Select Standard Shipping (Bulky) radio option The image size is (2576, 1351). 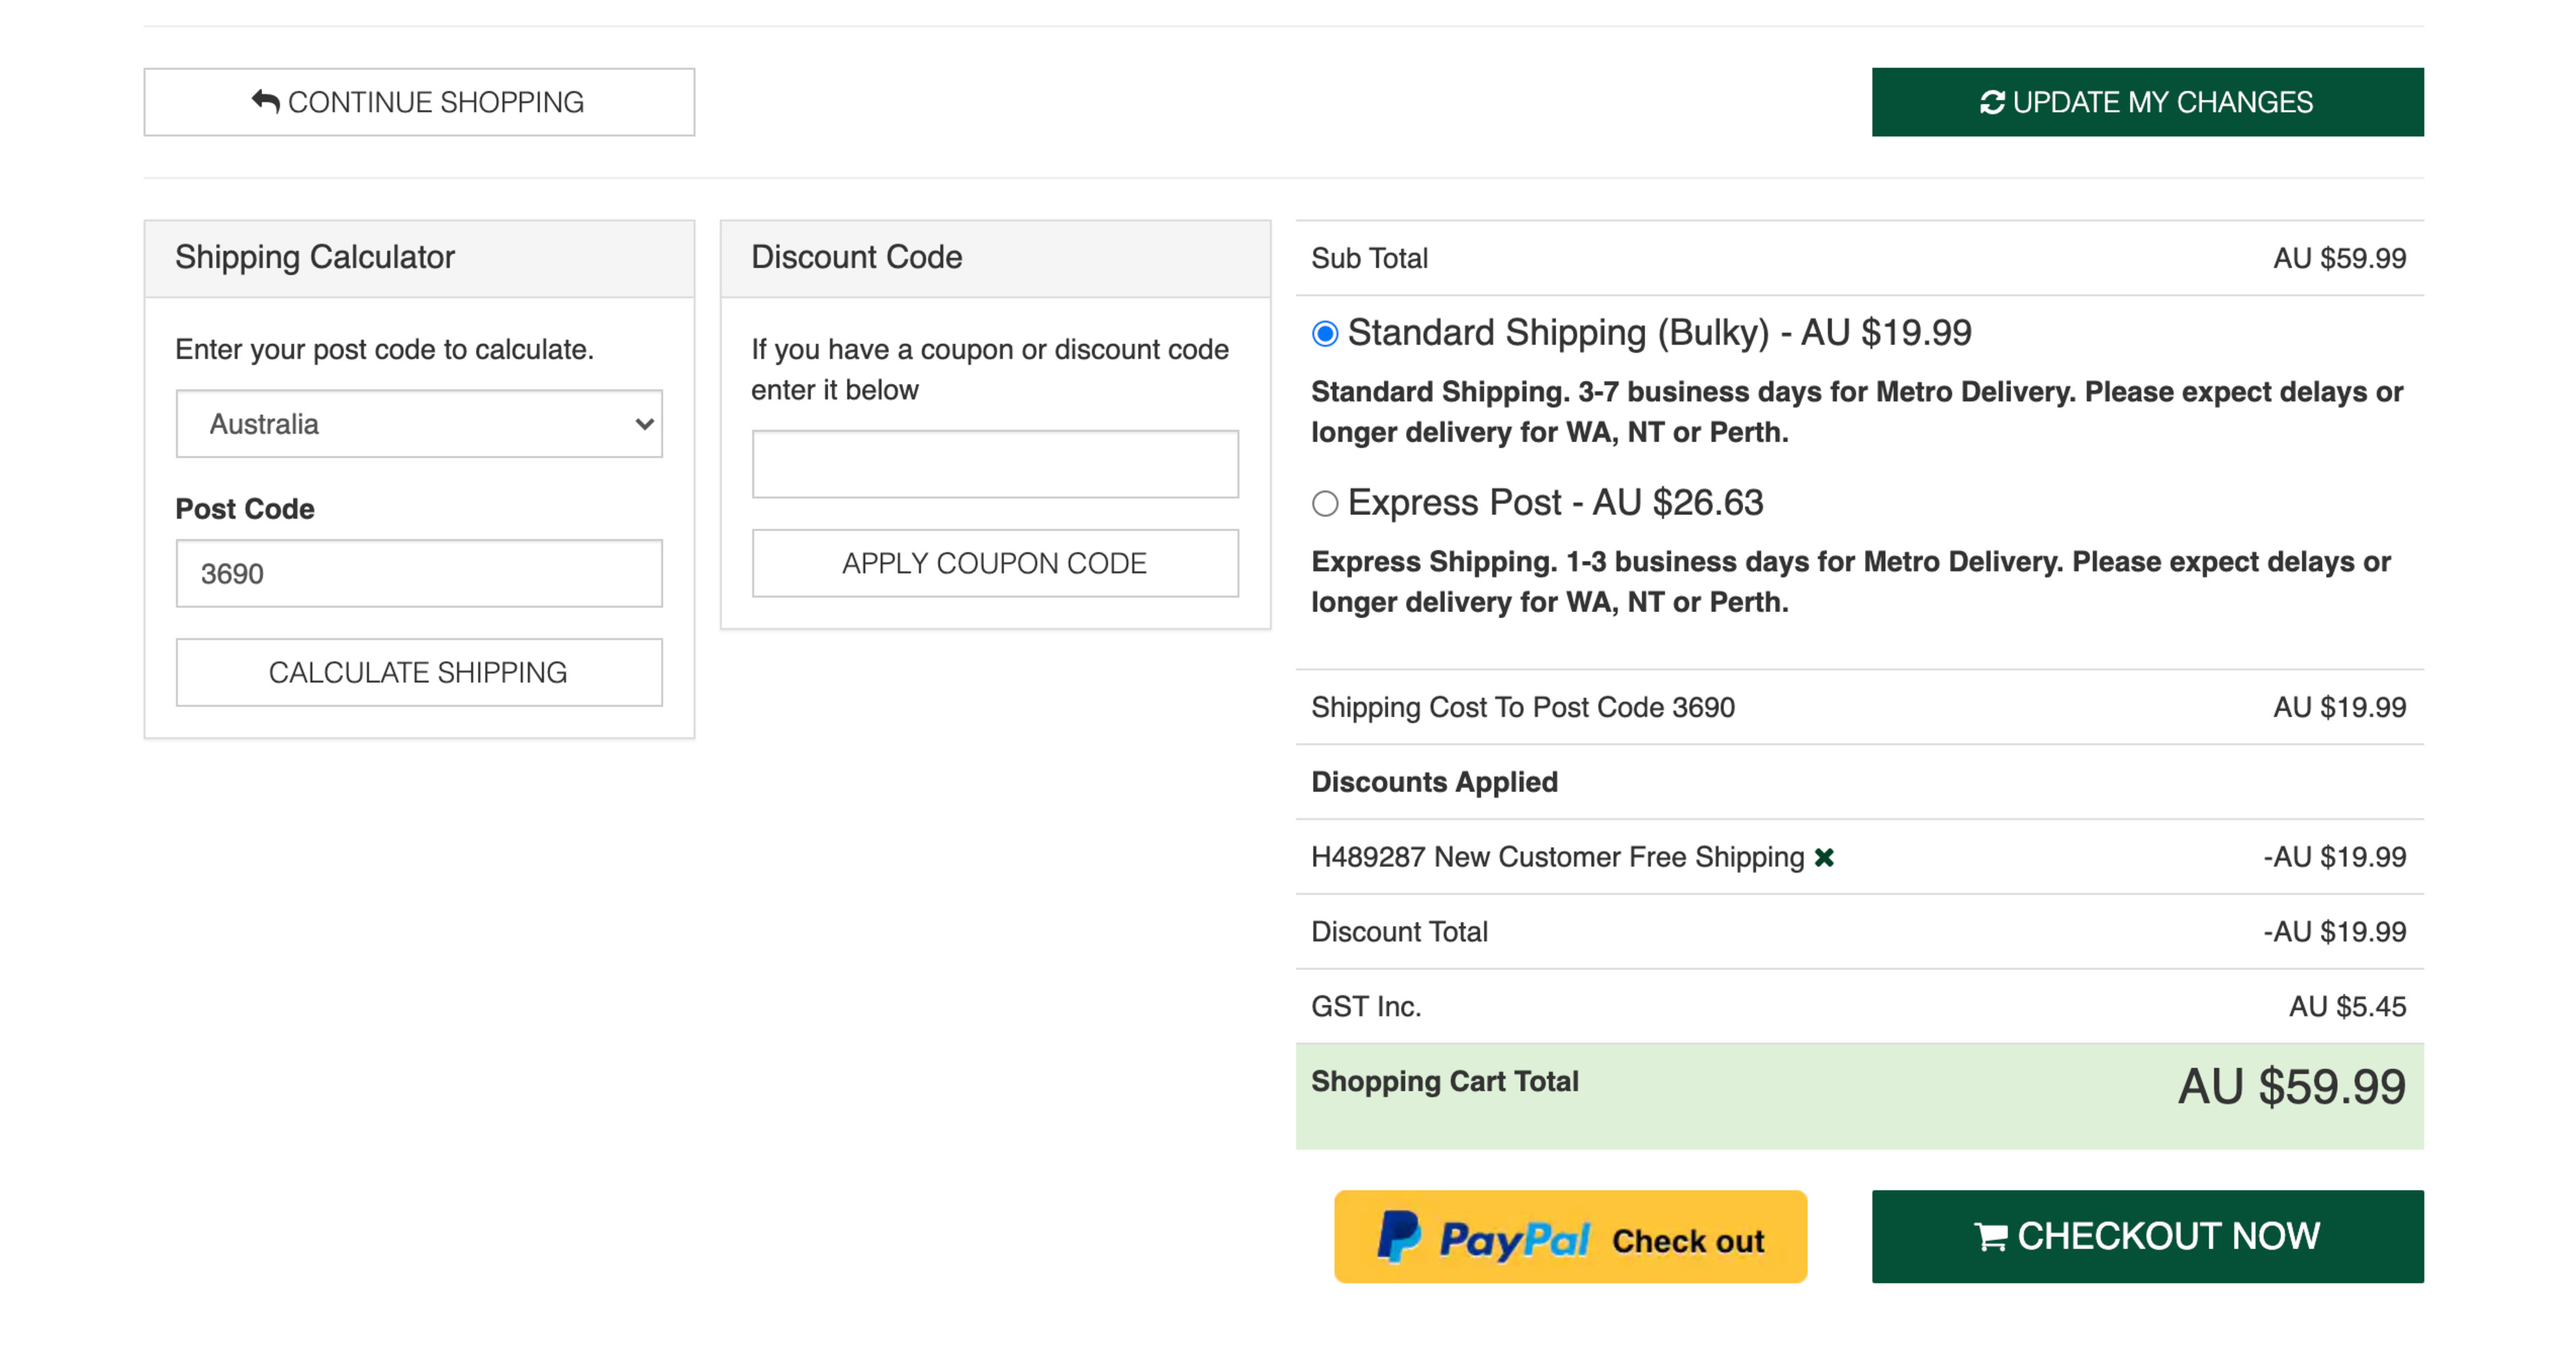click(1325, 334)
